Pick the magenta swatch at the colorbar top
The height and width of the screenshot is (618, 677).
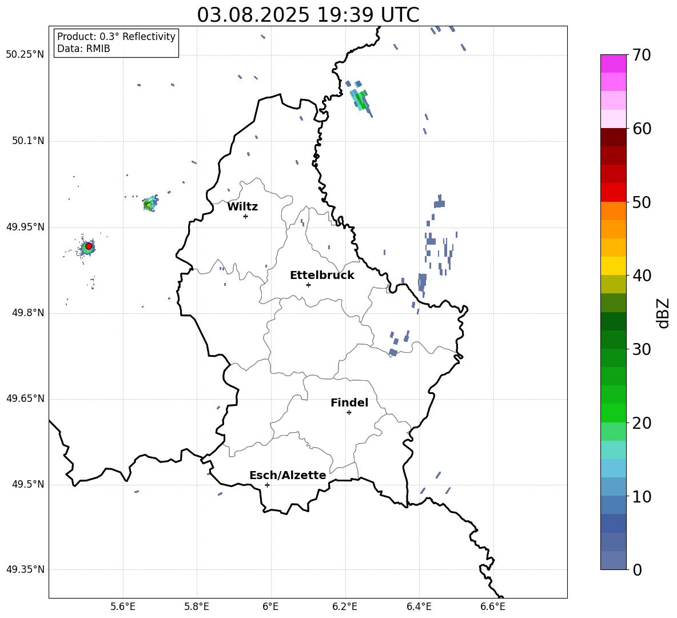(614, 63)
